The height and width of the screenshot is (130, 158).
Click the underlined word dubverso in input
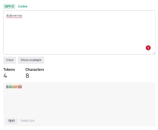[14, 16]
